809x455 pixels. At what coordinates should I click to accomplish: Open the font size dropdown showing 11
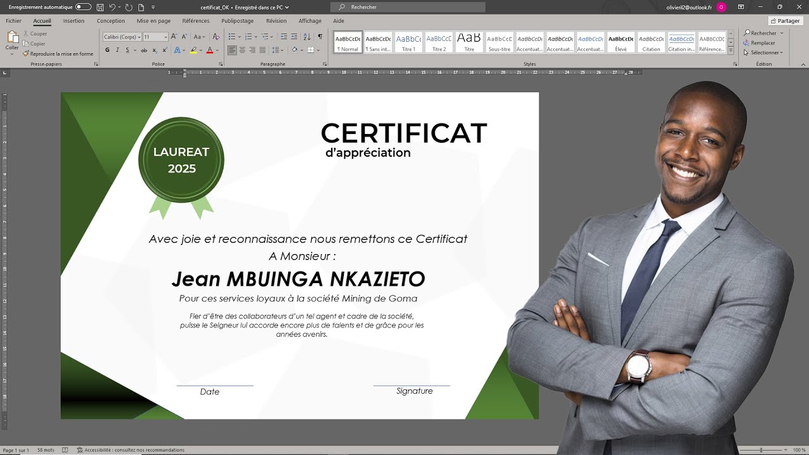pyautogui.click(x=166, y=37)
